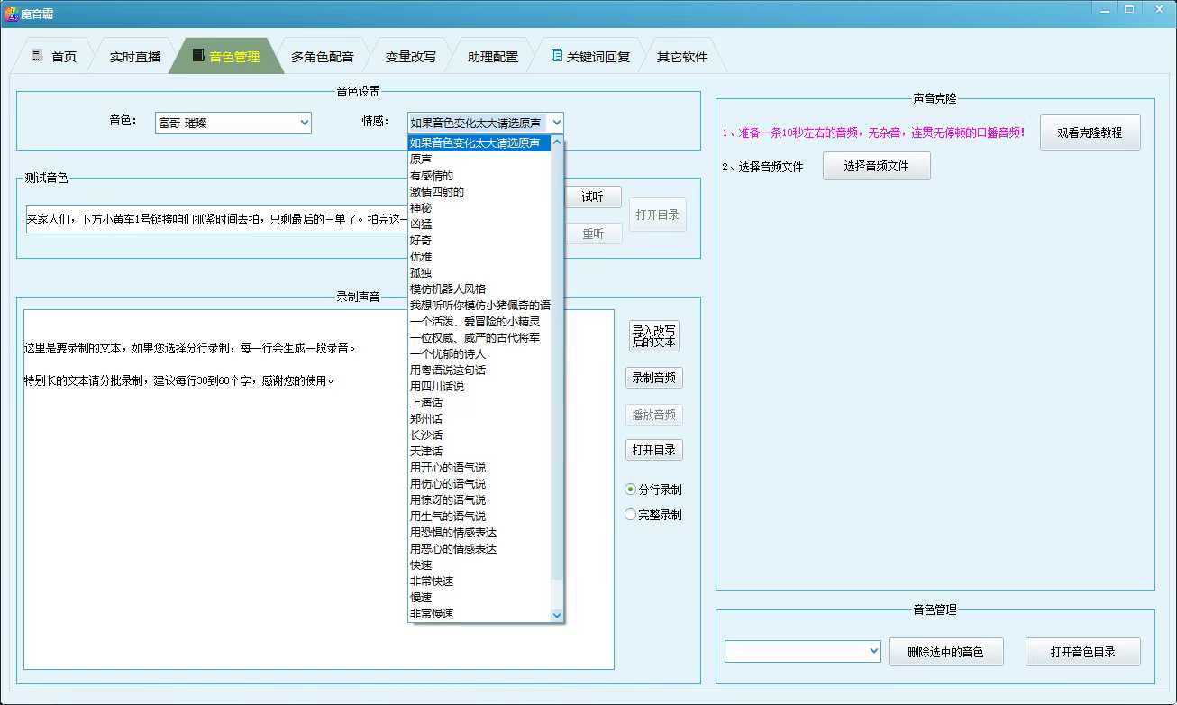Viewport: 1177px width, 705px height.
Task: Click the 录制音频 button
Action: click(x=654, y=378)
